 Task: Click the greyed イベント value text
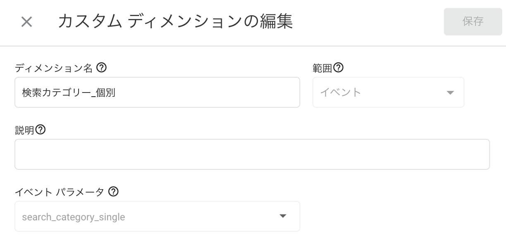tap(341, 93)
